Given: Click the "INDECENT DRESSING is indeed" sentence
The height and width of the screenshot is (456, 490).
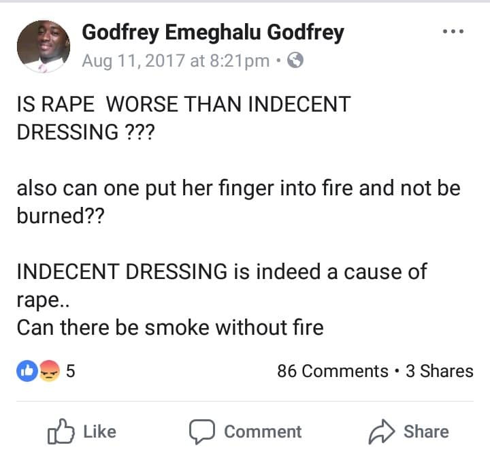Looking at the screenshot, I should pos(221,284).
